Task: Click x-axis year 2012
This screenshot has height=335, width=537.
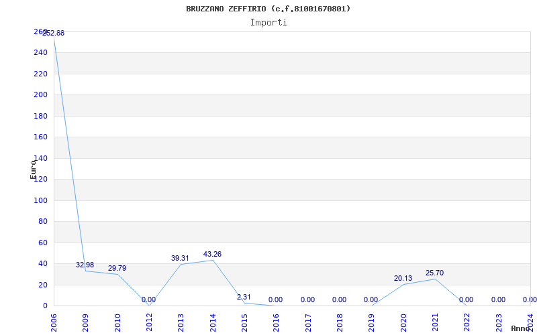Action: coord(149,323)
